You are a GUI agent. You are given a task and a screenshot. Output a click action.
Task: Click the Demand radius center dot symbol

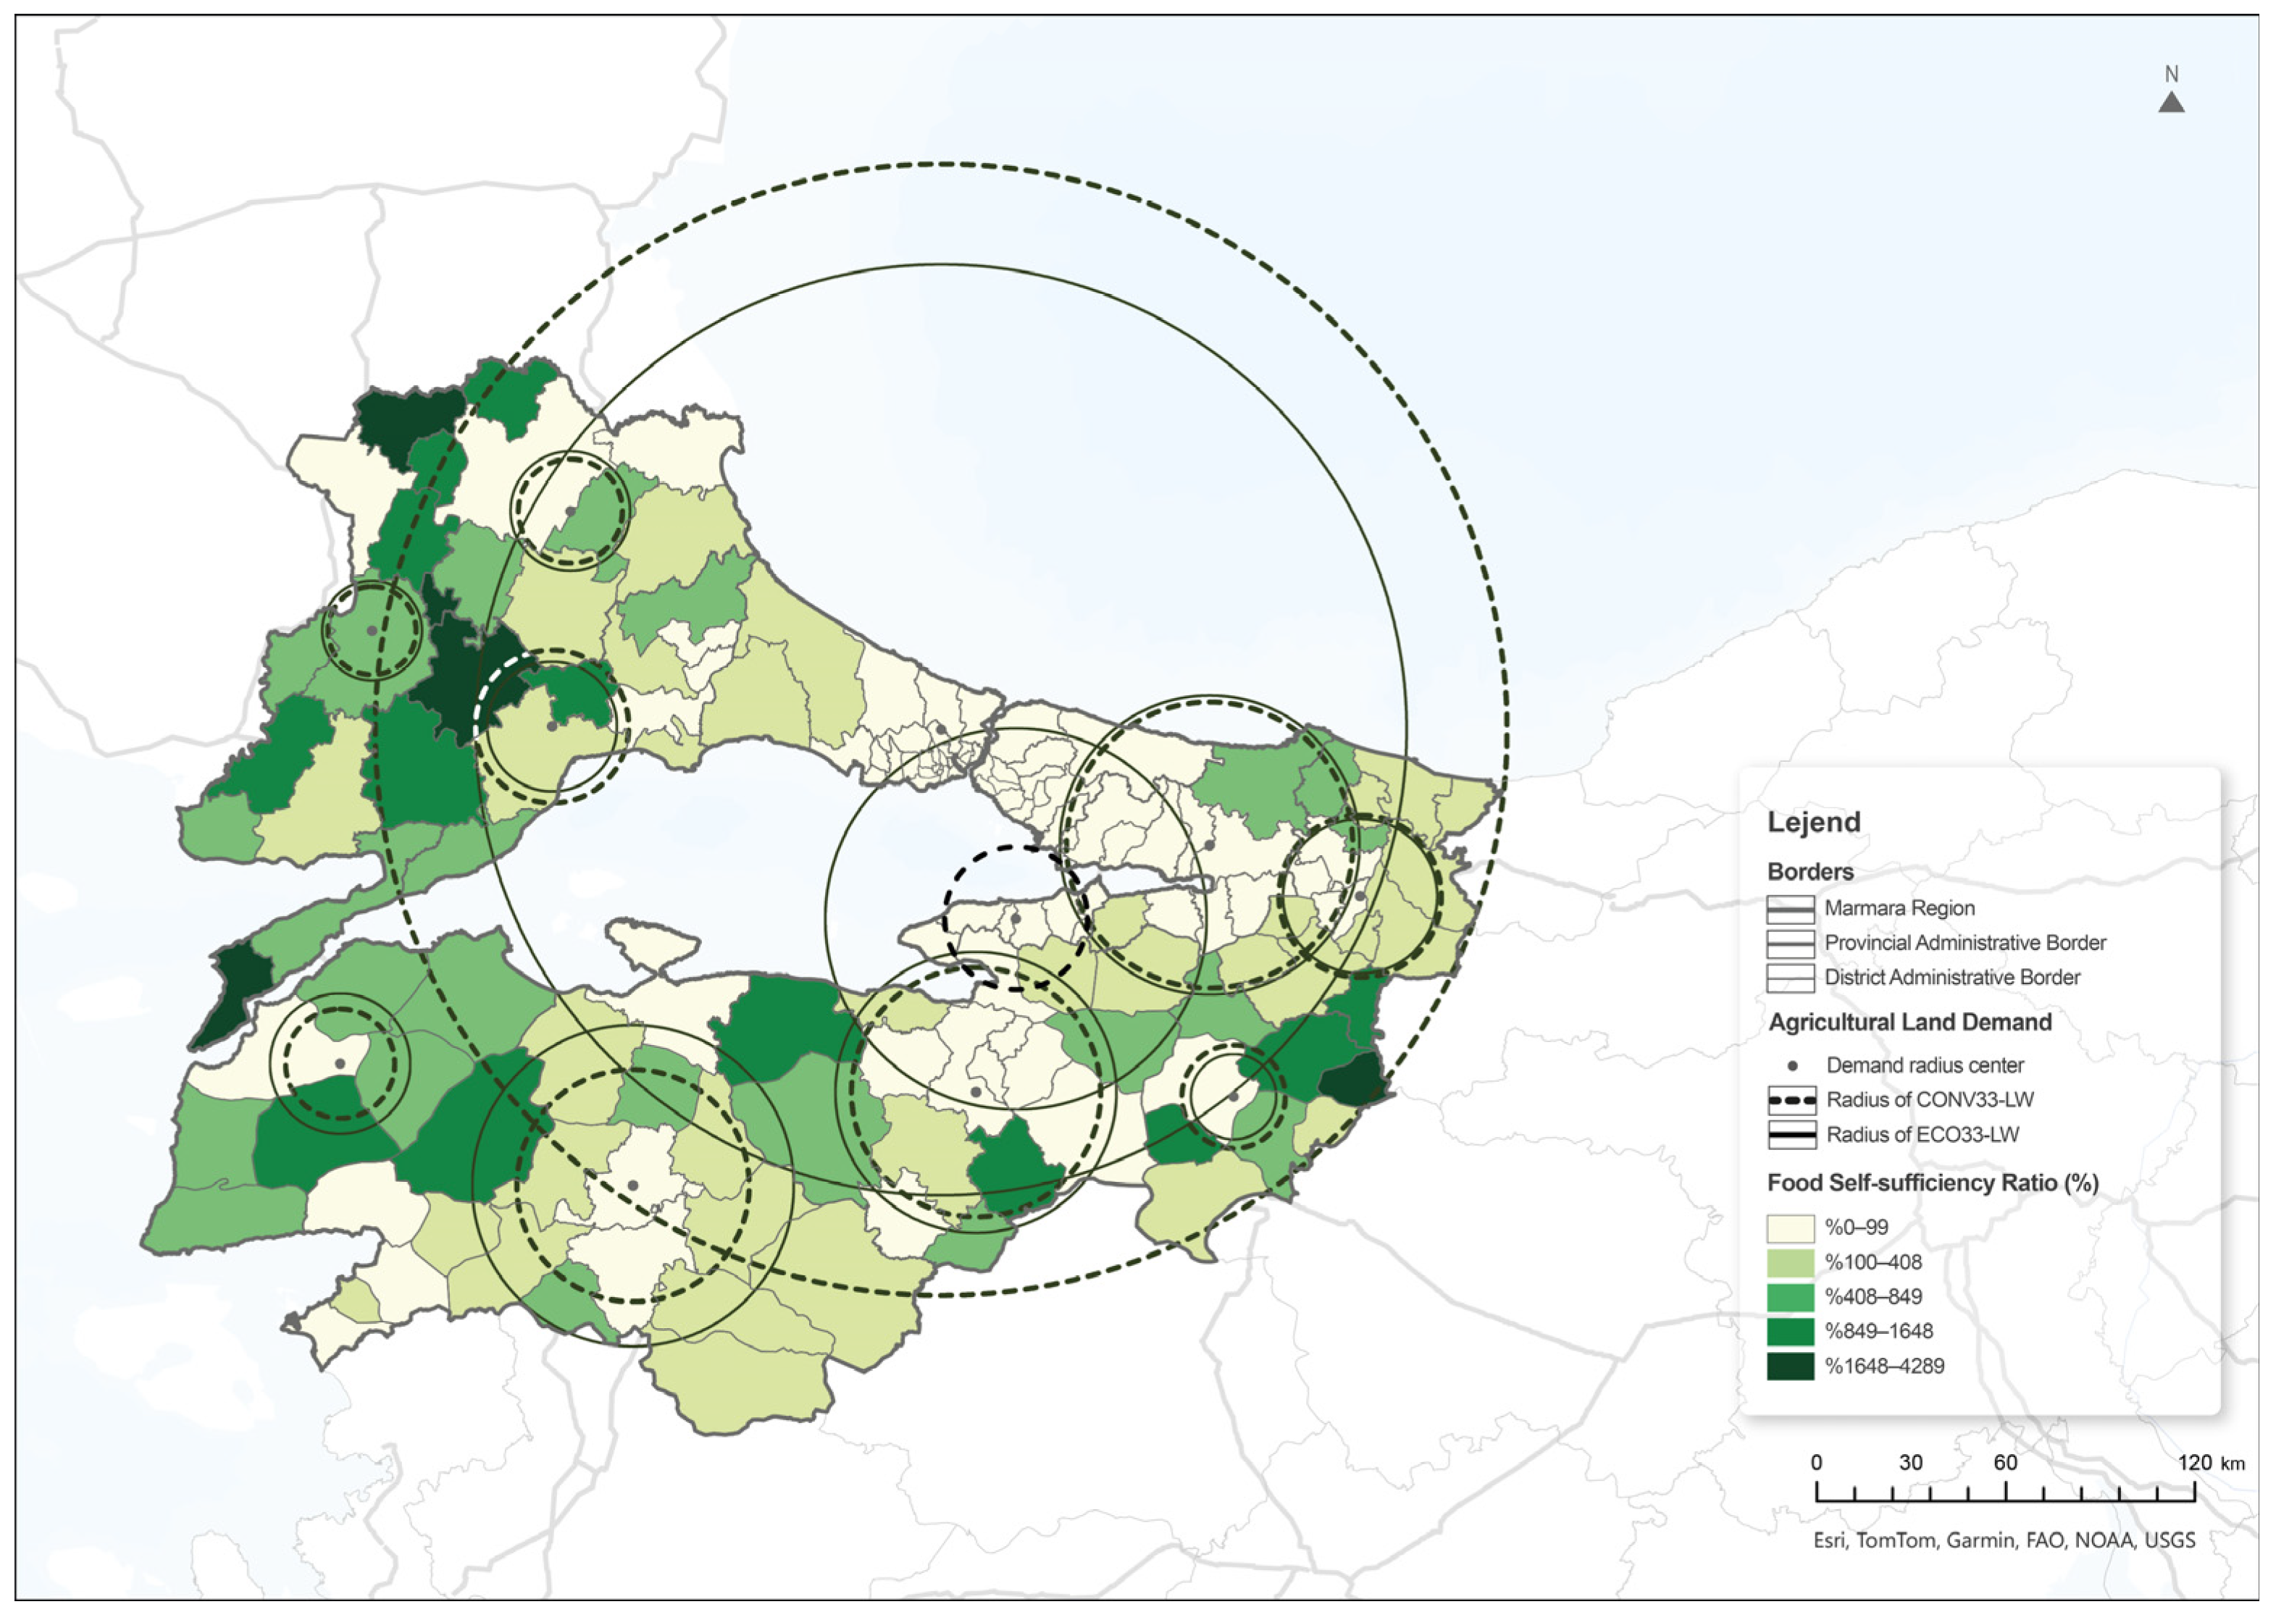[1792, 1065]
